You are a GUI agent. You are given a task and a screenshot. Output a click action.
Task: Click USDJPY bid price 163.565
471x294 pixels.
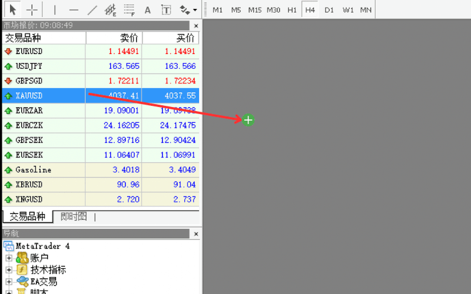point(124,66)
